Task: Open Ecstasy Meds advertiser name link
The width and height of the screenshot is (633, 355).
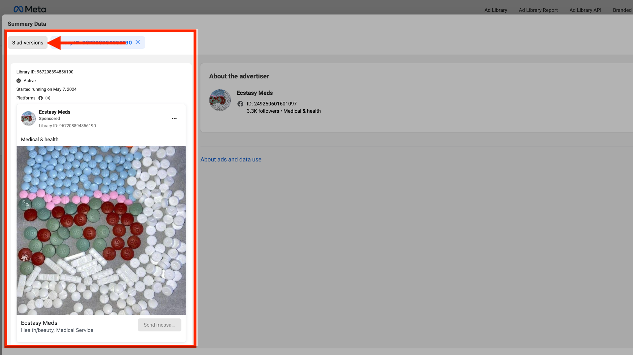Action: click(255, 93)
